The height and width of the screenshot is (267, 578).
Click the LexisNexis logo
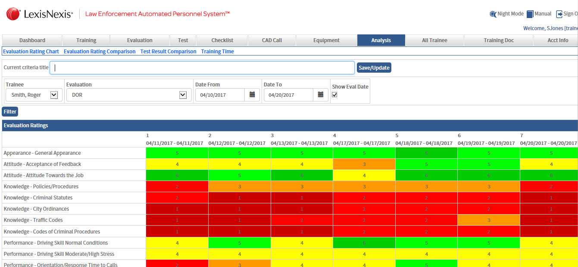tap(40, 14)
